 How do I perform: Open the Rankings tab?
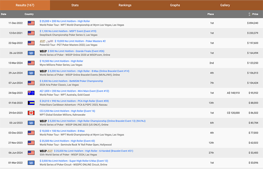[x=125, y=5]
